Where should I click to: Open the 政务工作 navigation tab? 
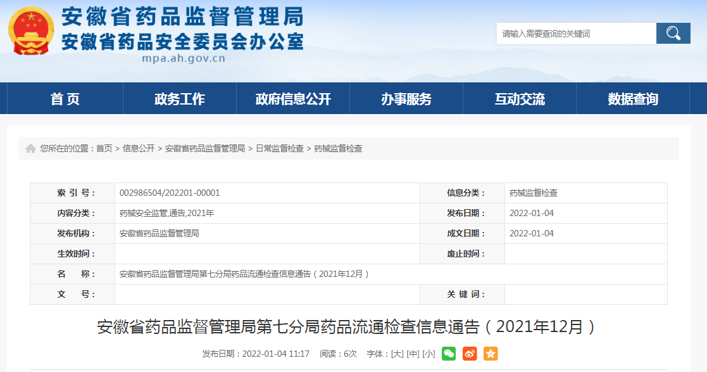(180, 99)
